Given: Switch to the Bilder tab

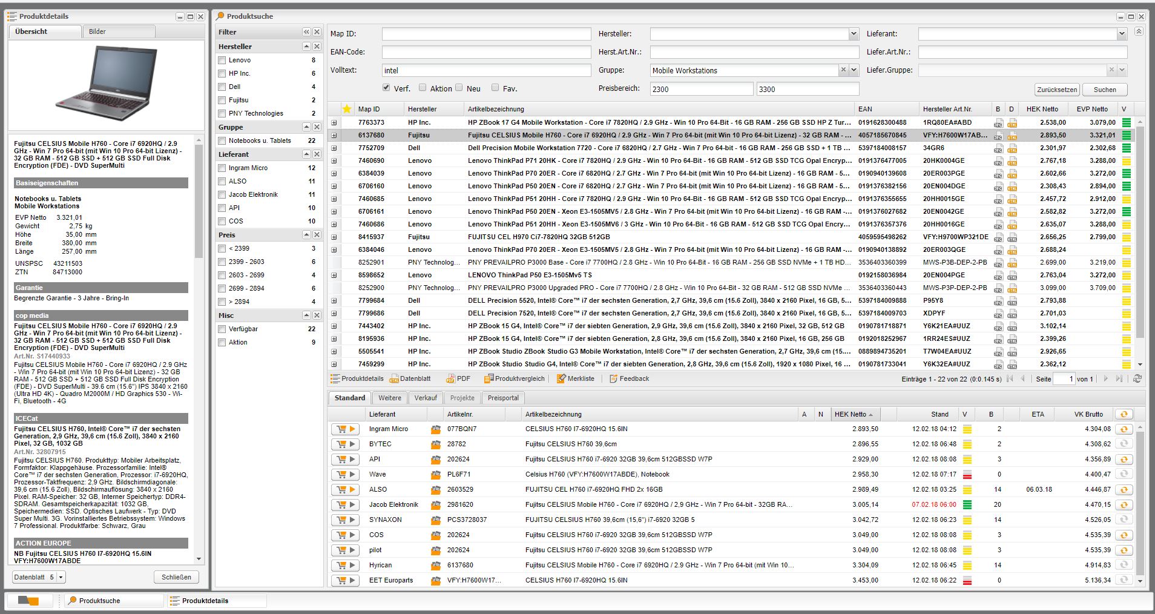Looking at the screenshot, I should pyautogui.click(x=119, y=31).
